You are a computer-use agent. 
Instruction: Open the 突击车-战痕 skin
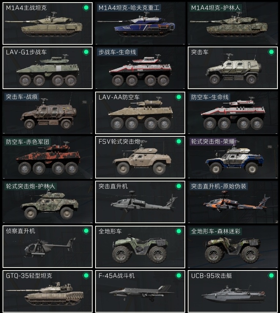(x=48, y=113)
